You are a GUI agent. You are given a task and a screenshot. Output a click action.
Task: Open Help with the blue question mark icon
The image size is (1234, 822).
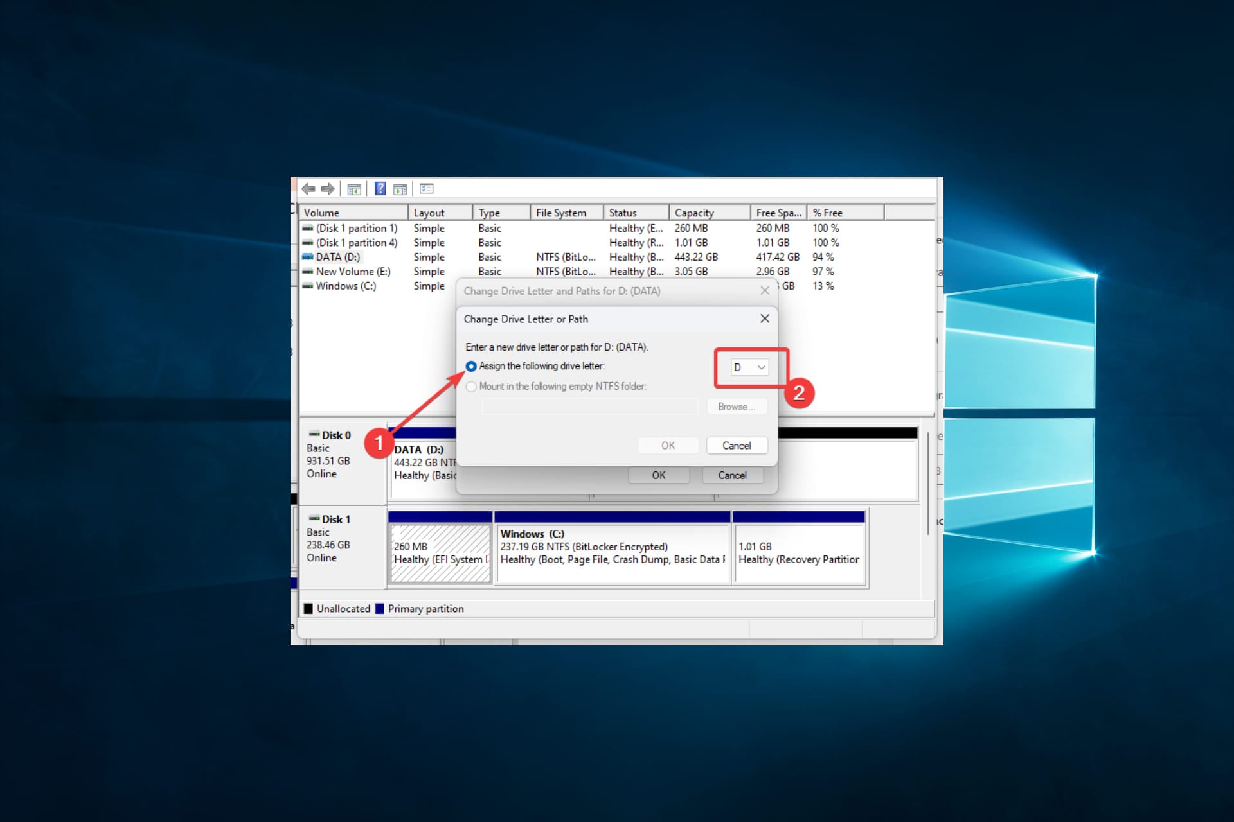click(x=380, y=188)
